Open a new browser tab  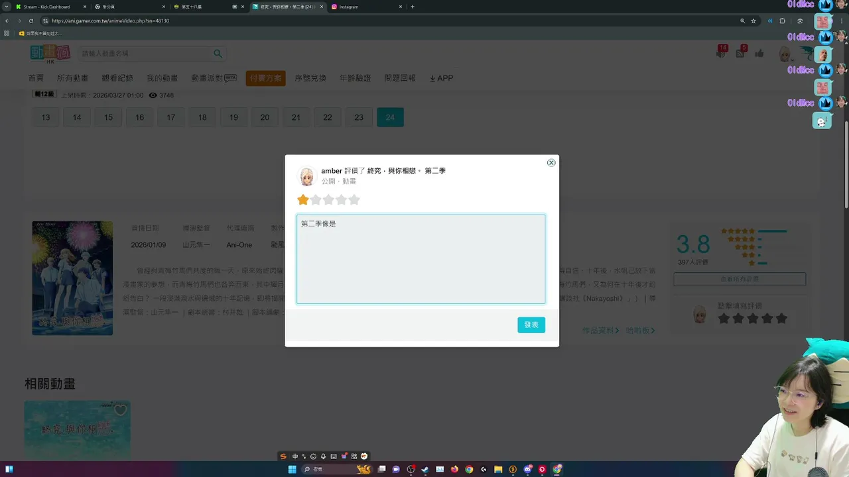[x=413, y=7]
